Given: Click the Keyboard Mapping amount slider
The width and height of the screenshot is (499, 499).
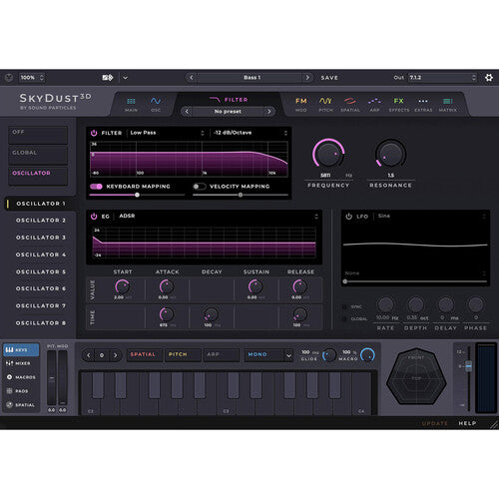Looking at the screenshot, I should click(137, 195).
